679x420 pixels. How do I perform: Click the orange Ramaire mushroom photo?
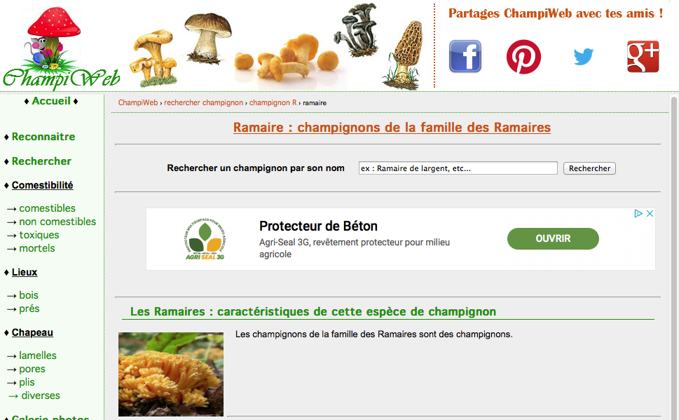coord(171,374)
